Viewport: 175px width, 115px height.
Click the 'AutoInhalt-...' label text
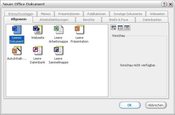(x=17, y=59)
